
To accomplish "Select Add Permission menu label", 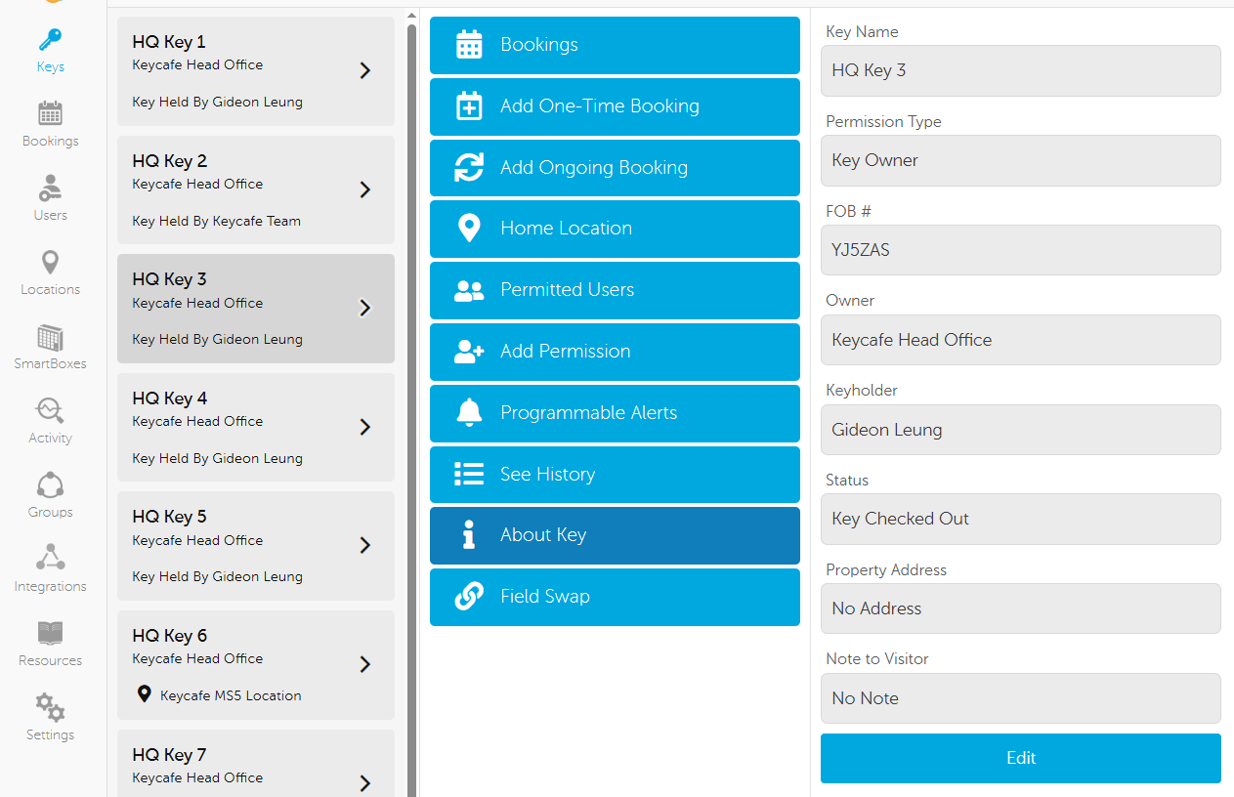I will [565, 352].
